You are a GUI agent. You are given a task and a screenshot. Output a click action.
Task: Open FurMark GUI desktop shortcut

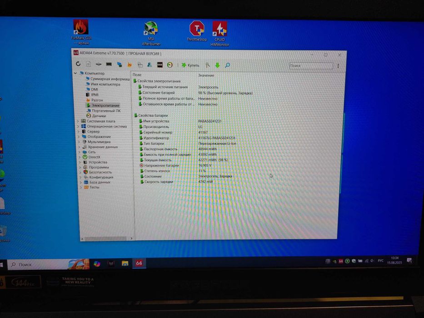(81, 32)
